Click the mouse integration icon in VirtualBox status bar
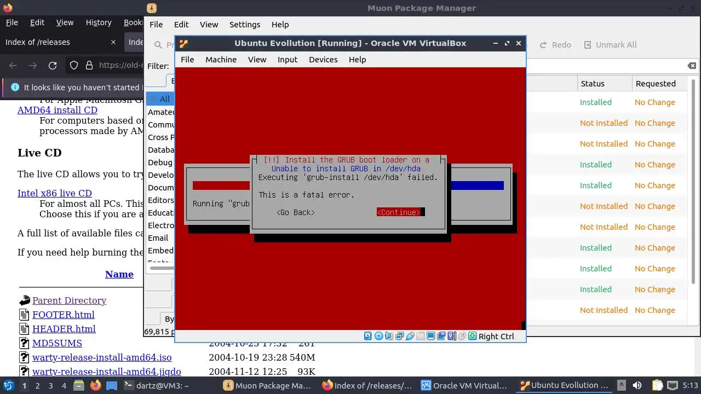Screen dimensions: 701x394 pos(462,336)
